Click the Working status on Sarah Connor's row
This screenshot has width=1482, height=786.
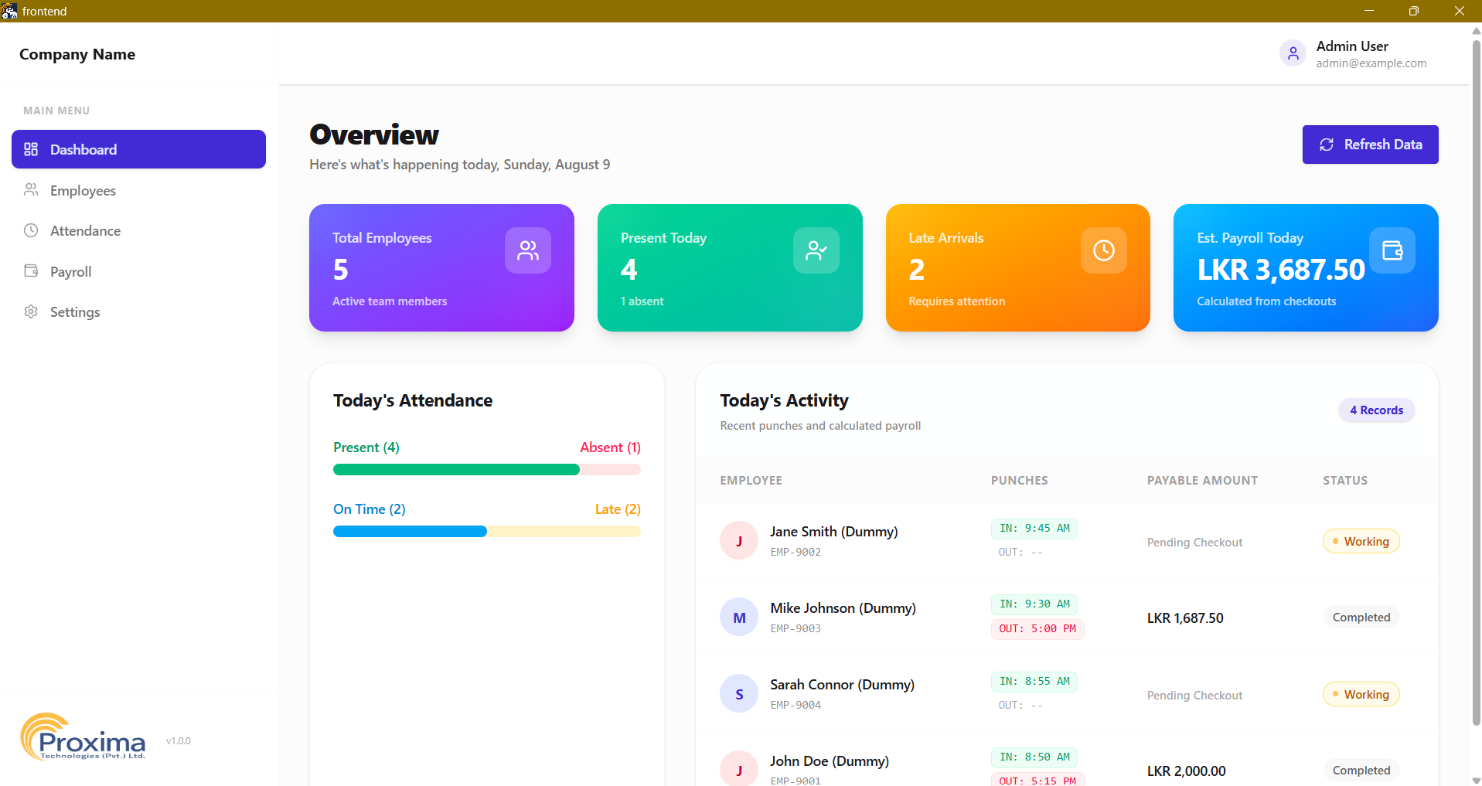1361,694
